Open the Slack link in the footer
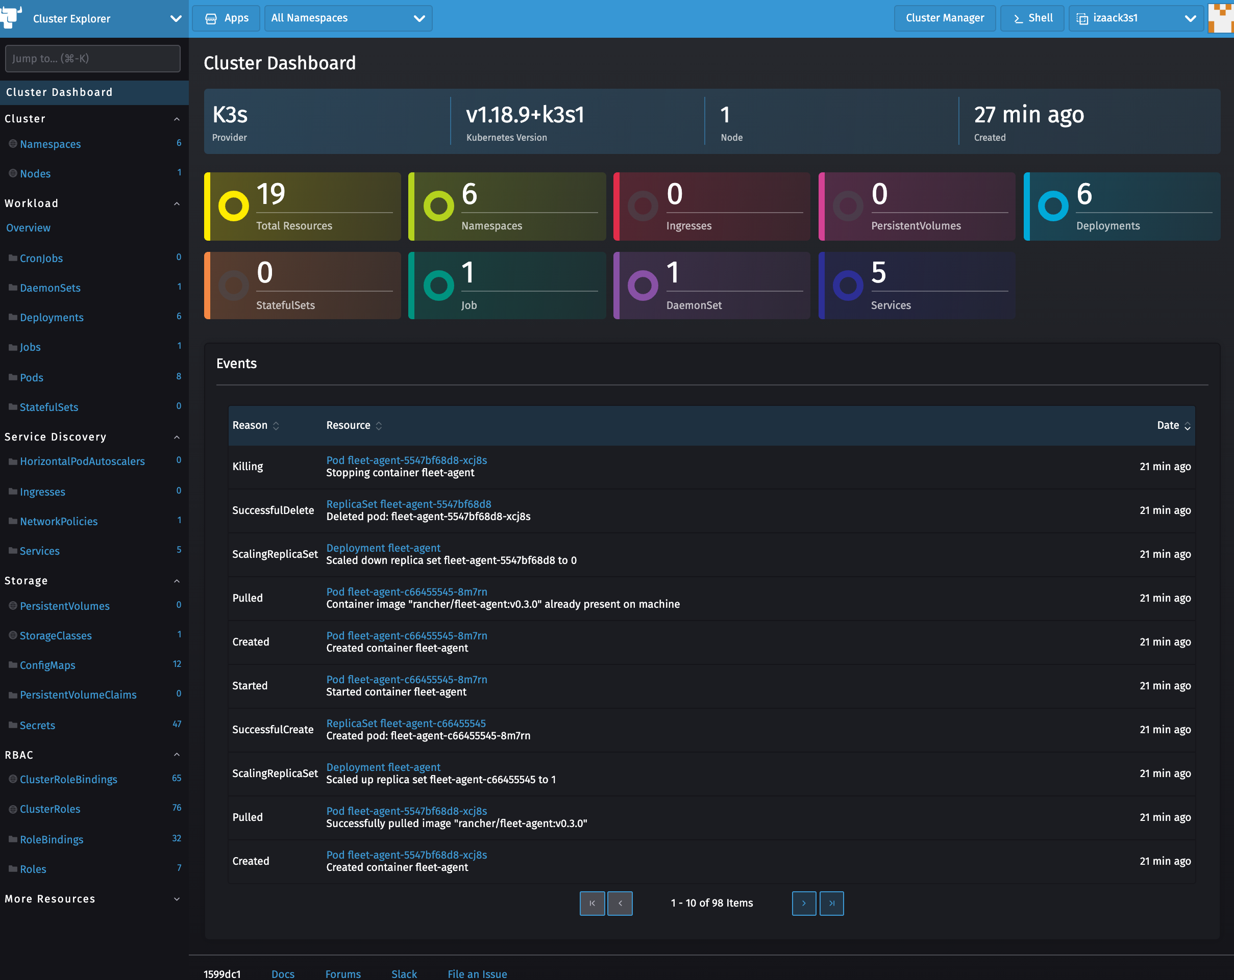The width and height of the screenshot is (1234, 980). pyautogui.click(x=404, y=974)
